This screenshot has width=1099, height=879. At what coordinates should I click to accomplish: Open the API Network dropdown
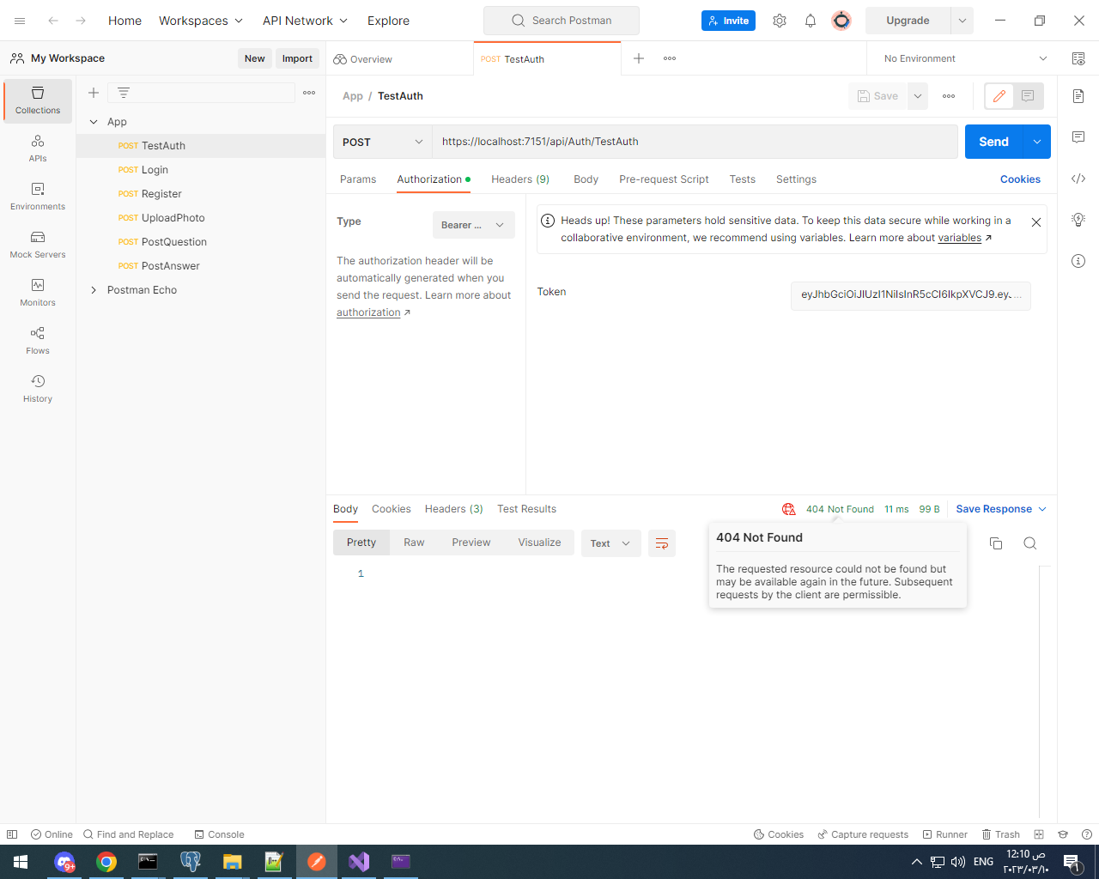[306, 21]
